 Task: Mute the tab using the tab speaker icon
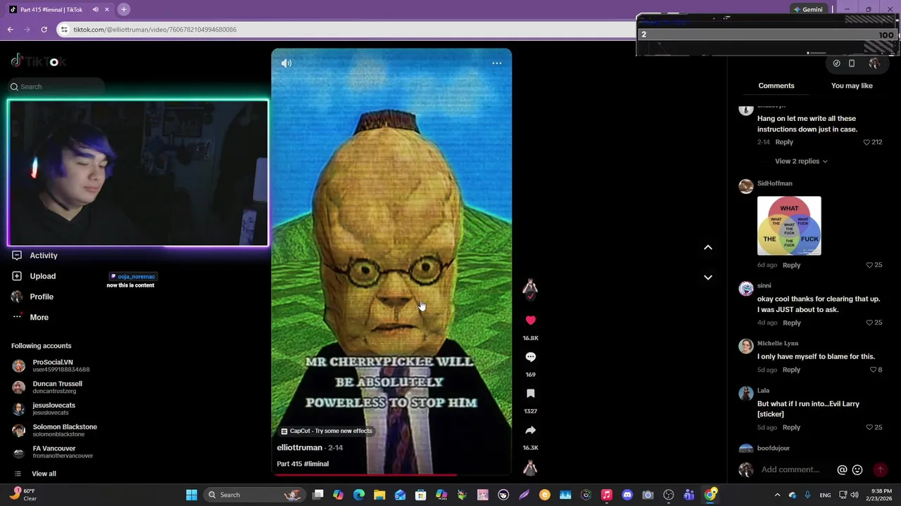96,9
